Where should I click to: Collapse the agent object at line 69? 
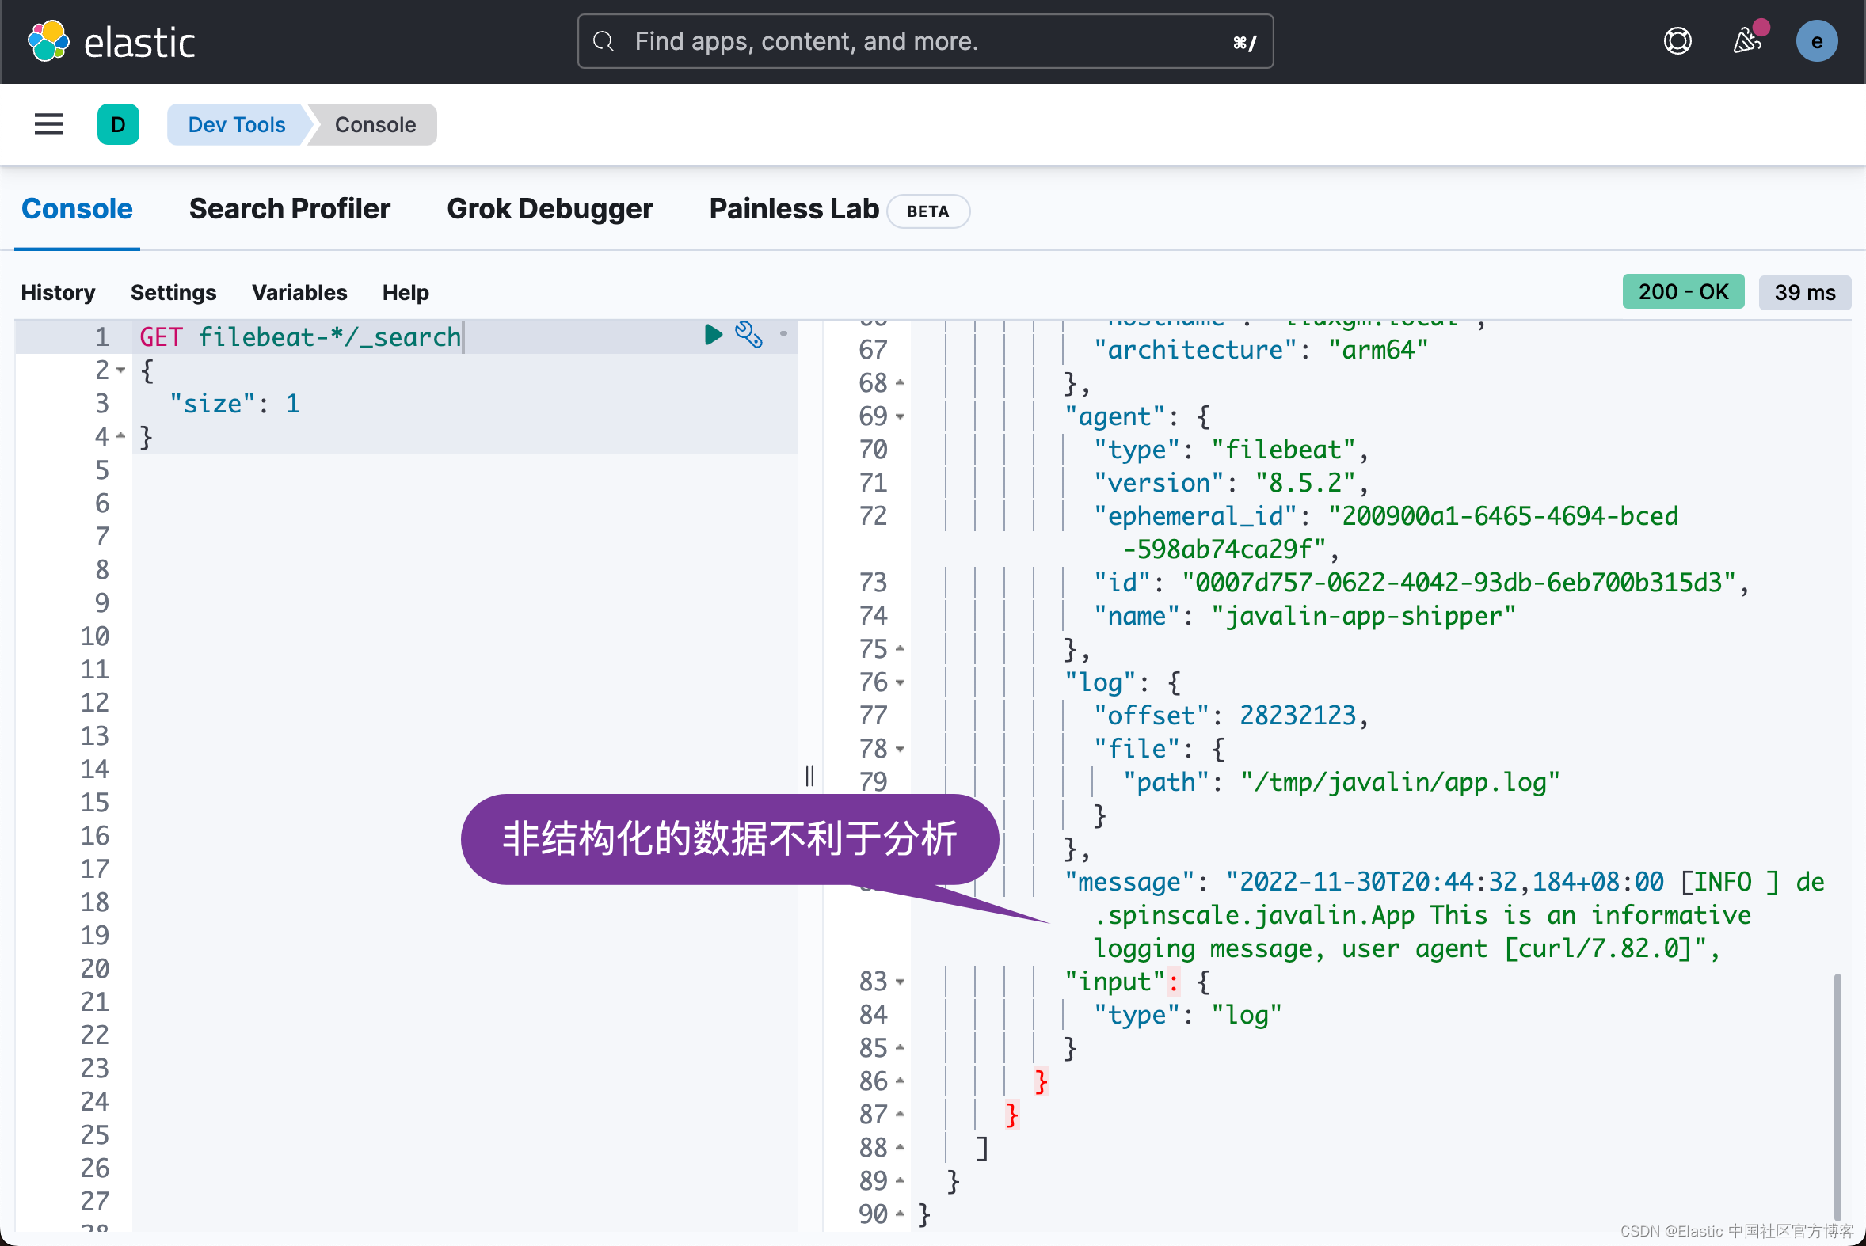click(x=900, y=416)
